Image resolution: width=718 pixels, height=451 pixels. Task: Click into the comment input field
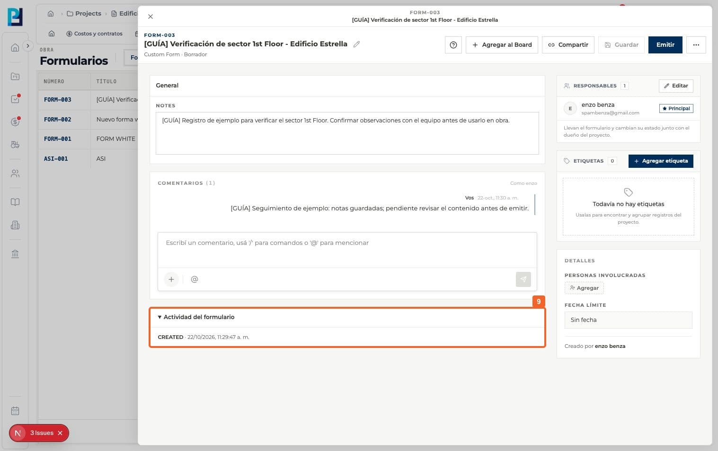click(x=347, y=250)
